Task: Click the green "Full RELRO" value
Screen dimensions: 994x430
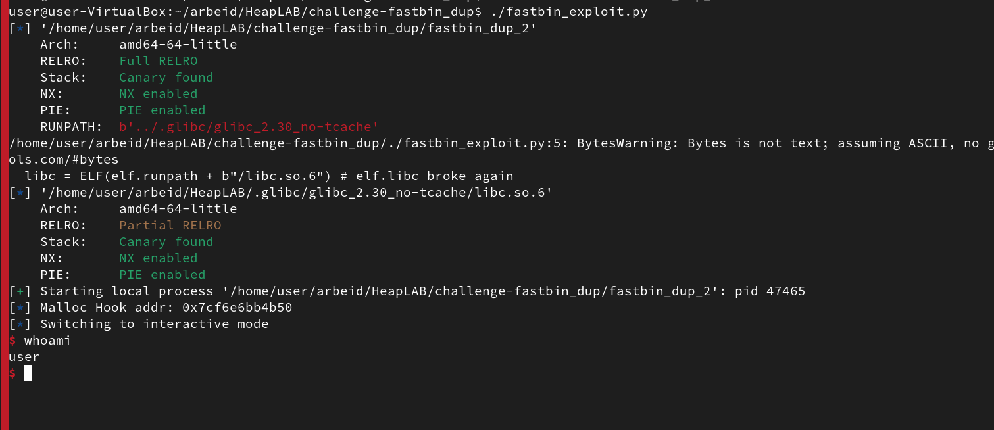Action: [158, 61]
